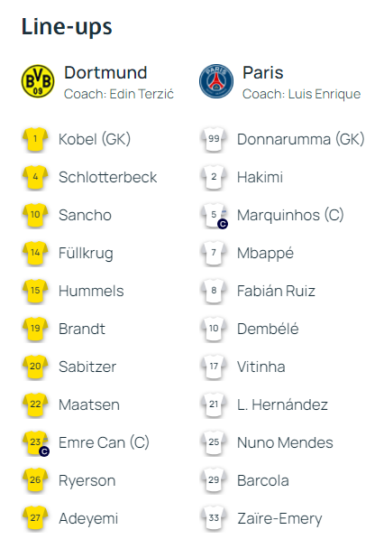The width and height of the screenshot is (384, 539).
Task: Click Zaïre-Emery's number 33 jersey icon
Action: tap(214, 518)
